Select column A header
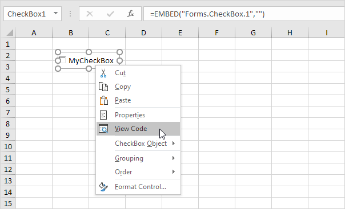 [x=34, y=33]
